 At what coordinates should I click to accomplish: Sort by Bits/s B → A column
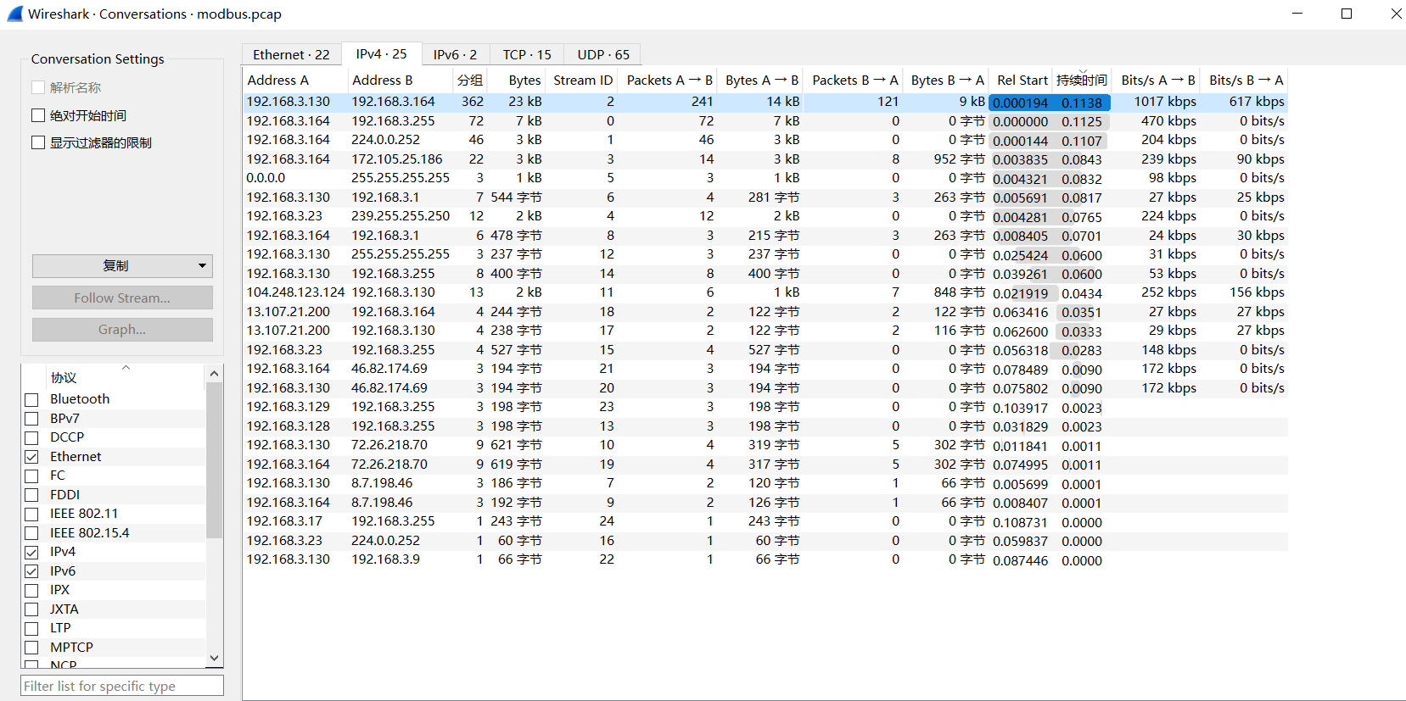coord(1245,80)
